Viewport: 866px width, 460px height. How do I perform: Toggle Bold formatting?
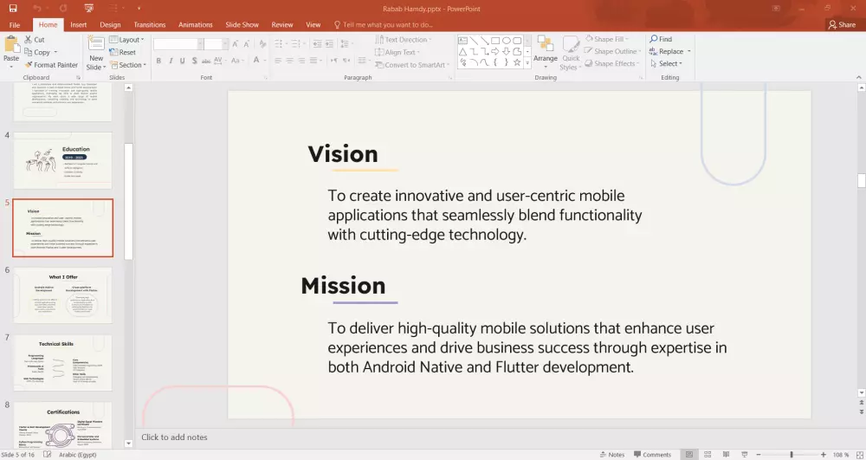tap(158, 60)
